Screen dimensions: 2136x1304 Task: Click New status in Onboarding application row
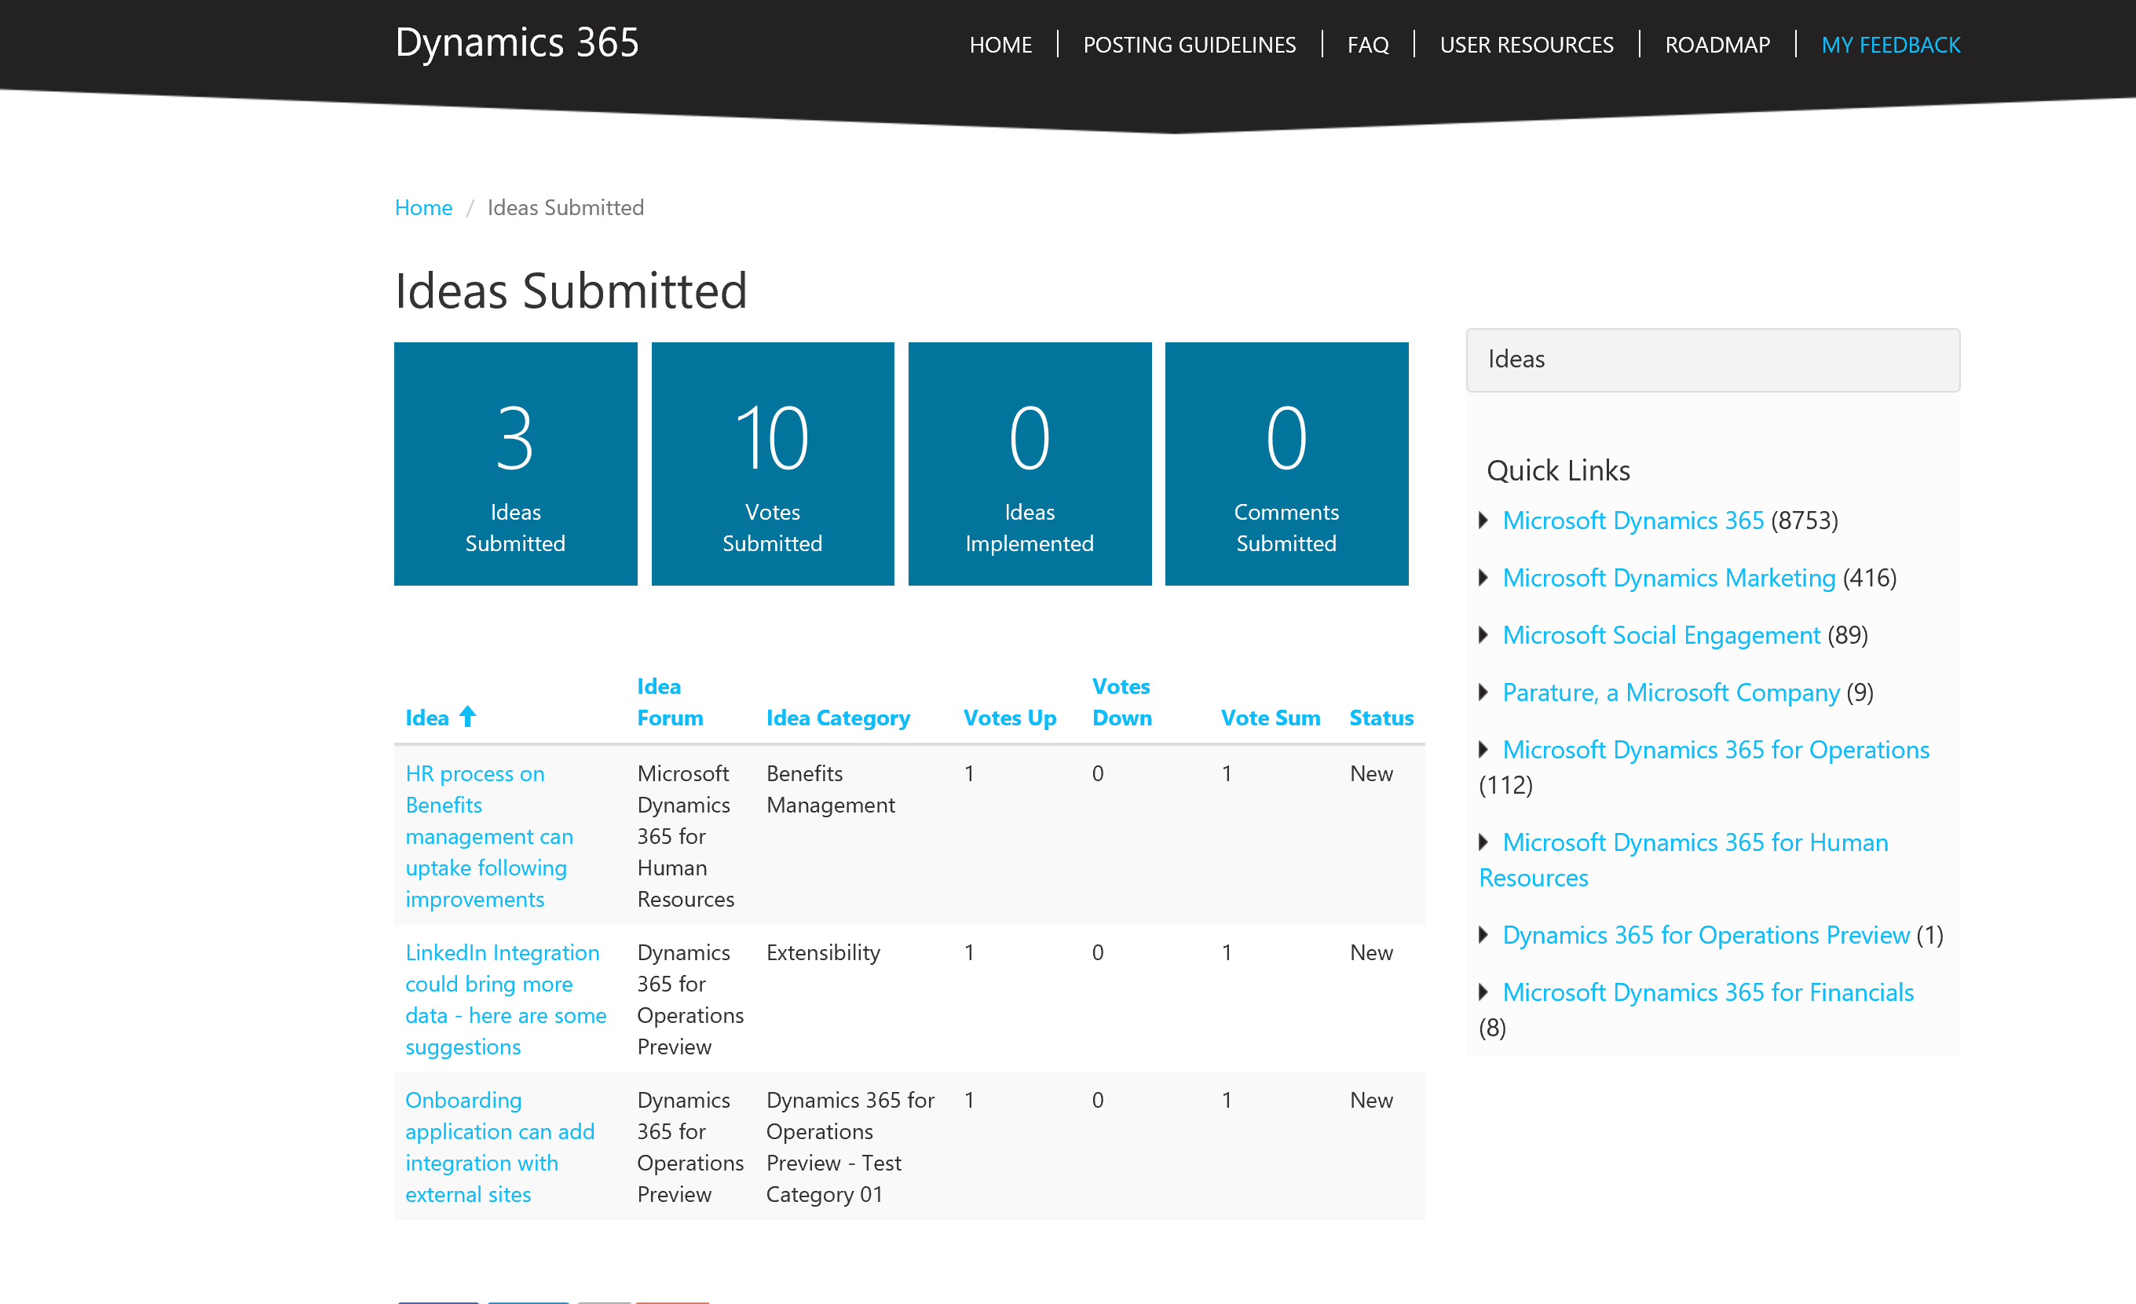pyautogui.click(x=1371, y=1100)
